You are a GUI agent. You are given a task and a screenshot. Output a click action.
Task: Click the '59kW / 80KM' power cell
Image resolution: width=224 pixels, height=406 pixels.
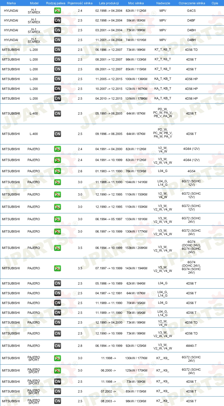(136, 20)
